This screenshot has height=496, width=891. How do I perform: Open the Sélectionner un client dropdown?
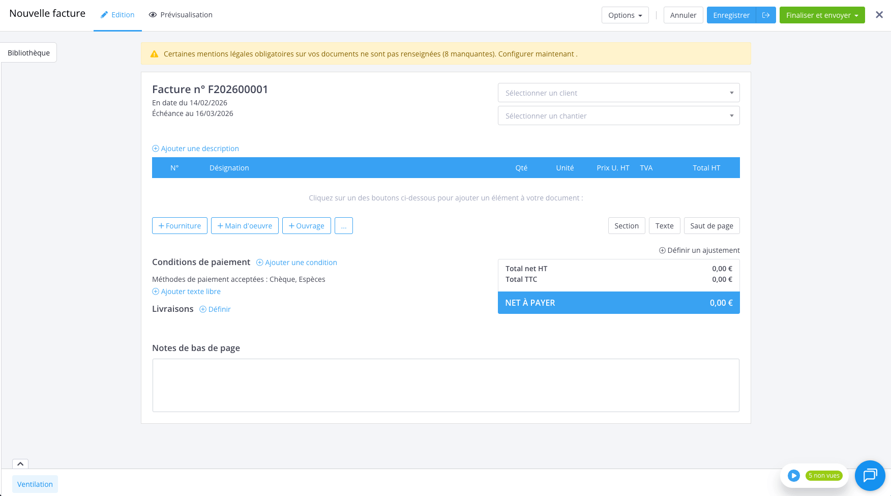[618, 93]
